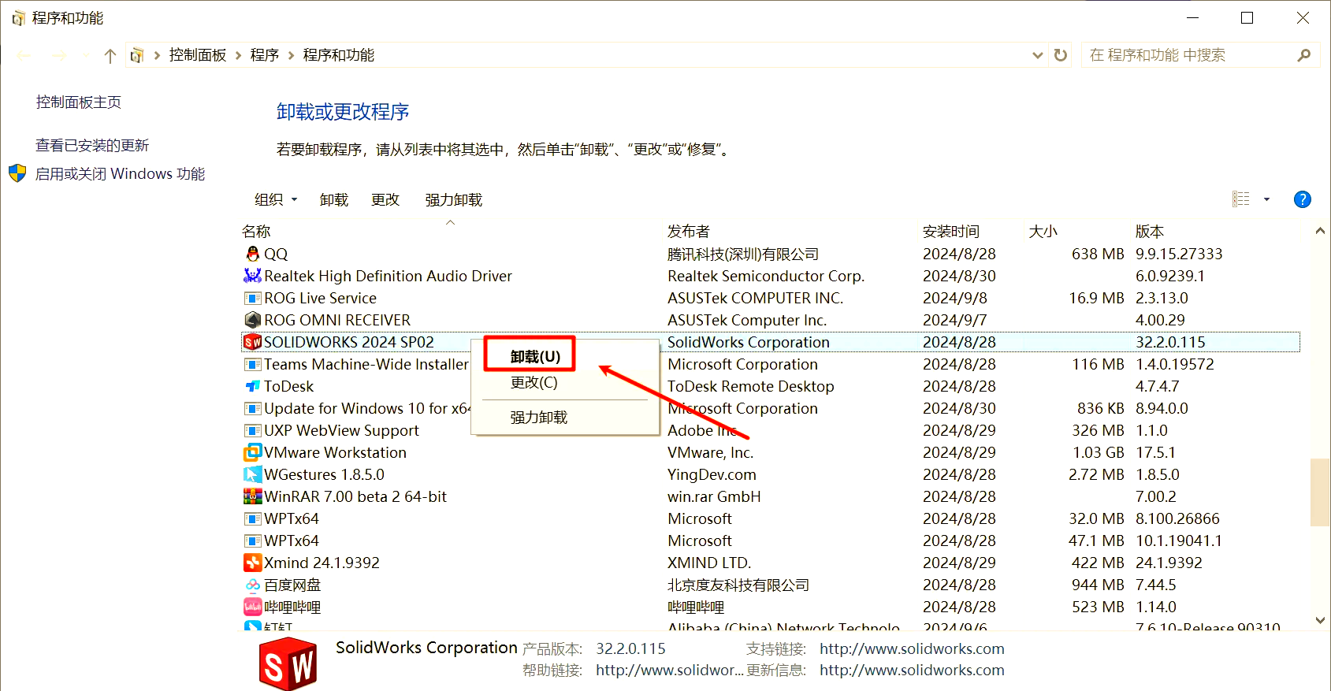Choose 卸载(U) from the context menu
Viewport: 1331px width, 691px height.
pyautogui.click(x=535, y=356)
